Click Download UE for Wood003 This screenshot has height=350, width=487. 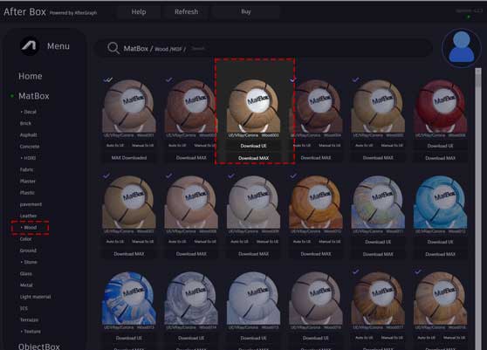253,146
